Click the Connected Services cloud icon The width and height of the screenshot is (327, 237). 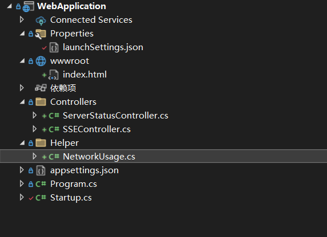[41, 20]
